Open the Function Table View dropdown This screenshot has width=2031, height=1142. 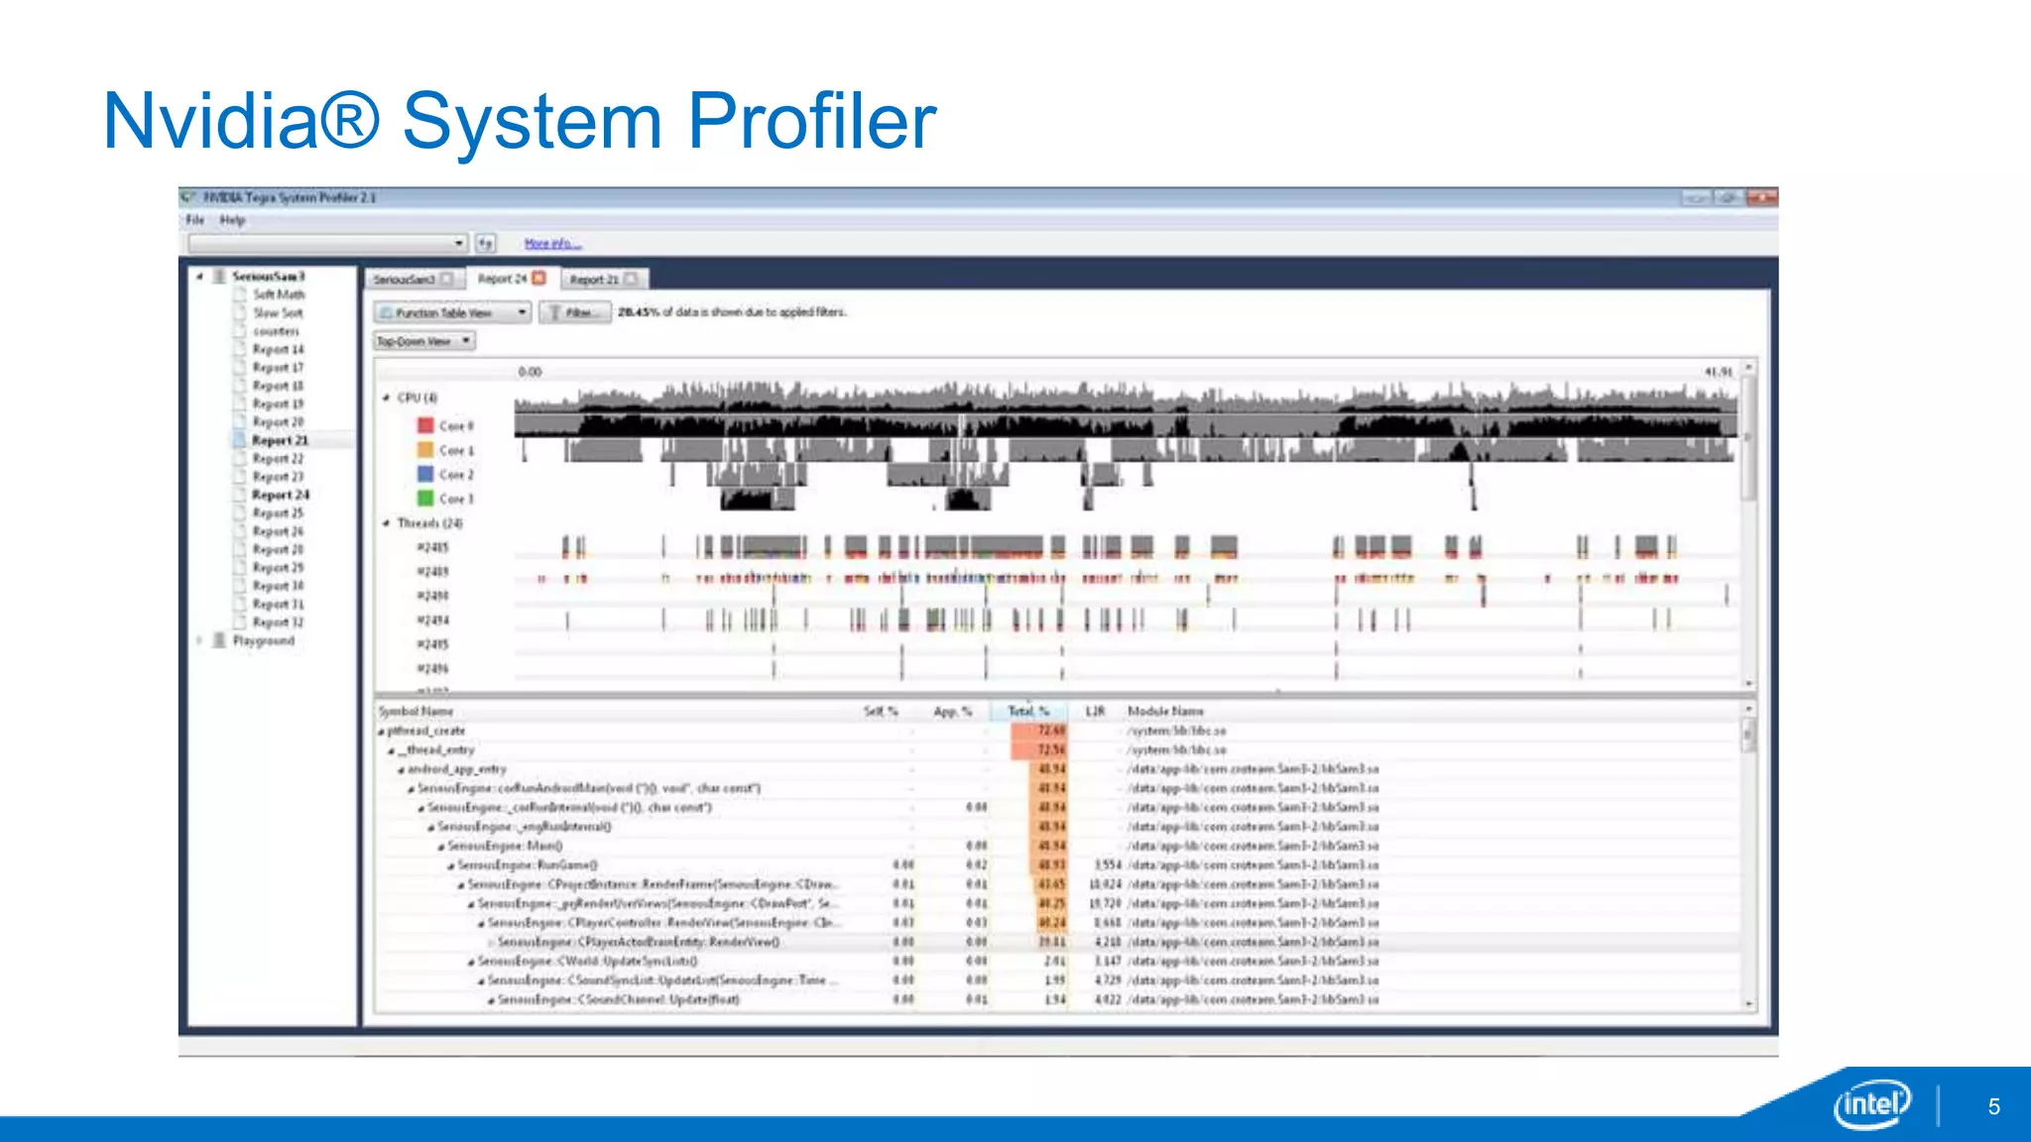(x=452, y=312)
